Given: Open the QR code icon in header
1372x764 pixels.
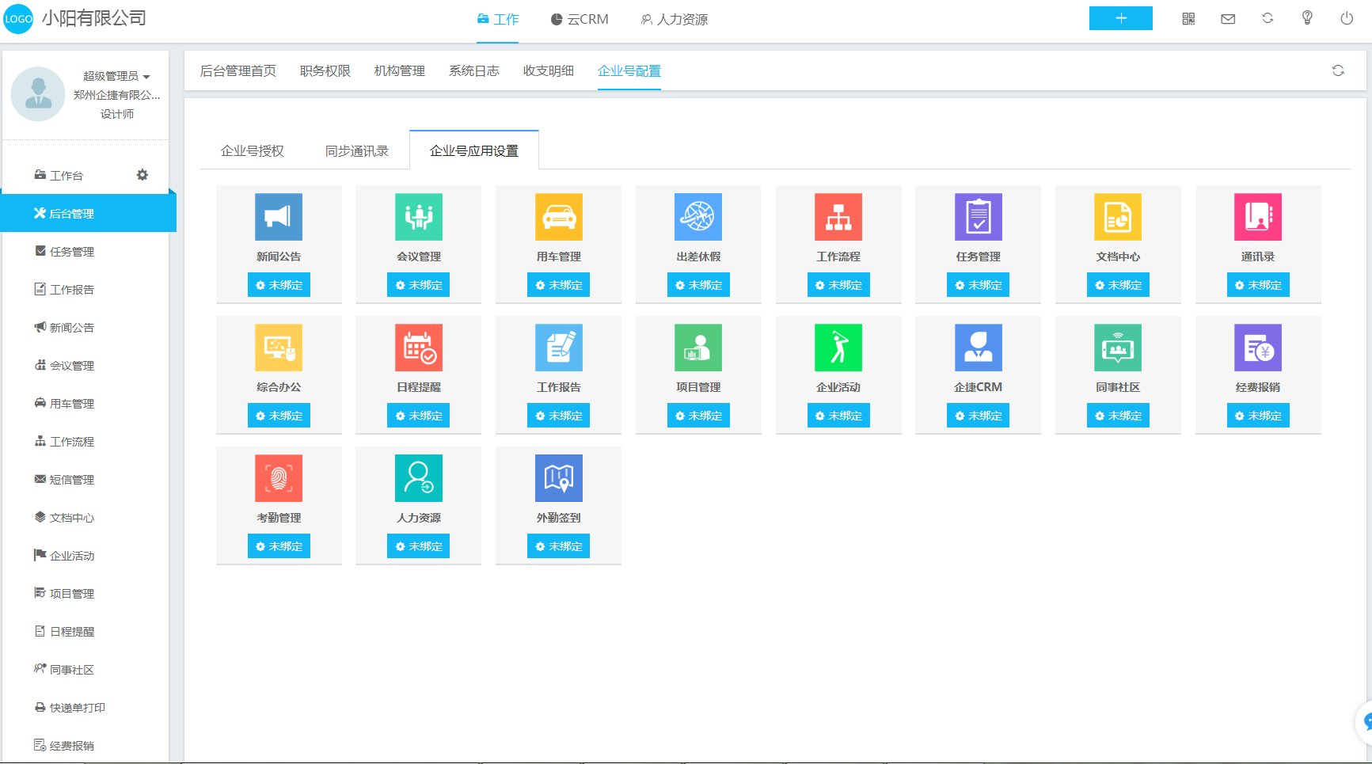Looking at the screenshot, I should (1188, 18).
